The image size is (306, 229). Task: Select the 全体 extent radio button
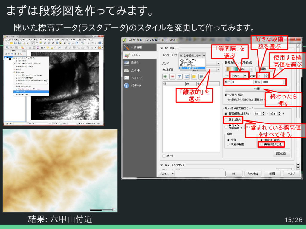coord(228,140)
